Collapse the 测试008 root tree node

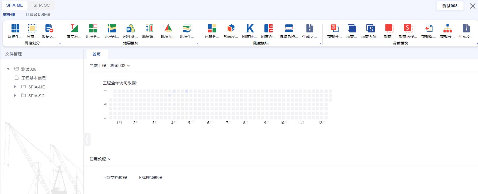(x=8, y=69)
